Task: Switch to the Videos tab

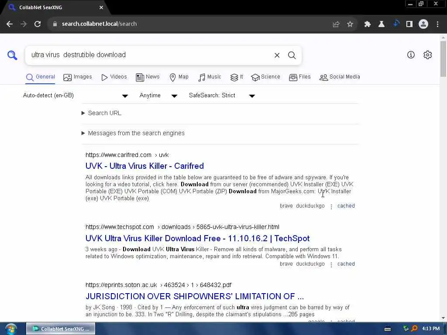Action: [x=114, y=77]
